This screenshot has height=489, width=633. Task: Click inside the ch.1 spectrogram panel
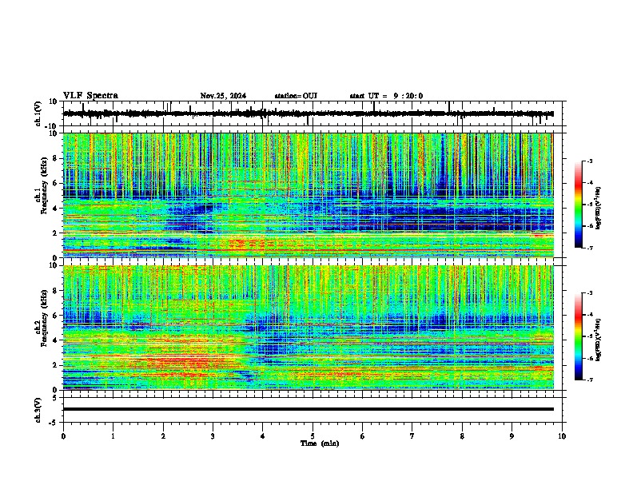pyautogui.click(x=309, y=195)
